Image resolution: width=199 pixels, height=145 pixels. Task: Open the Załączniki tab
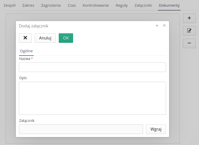coord(143,5)
